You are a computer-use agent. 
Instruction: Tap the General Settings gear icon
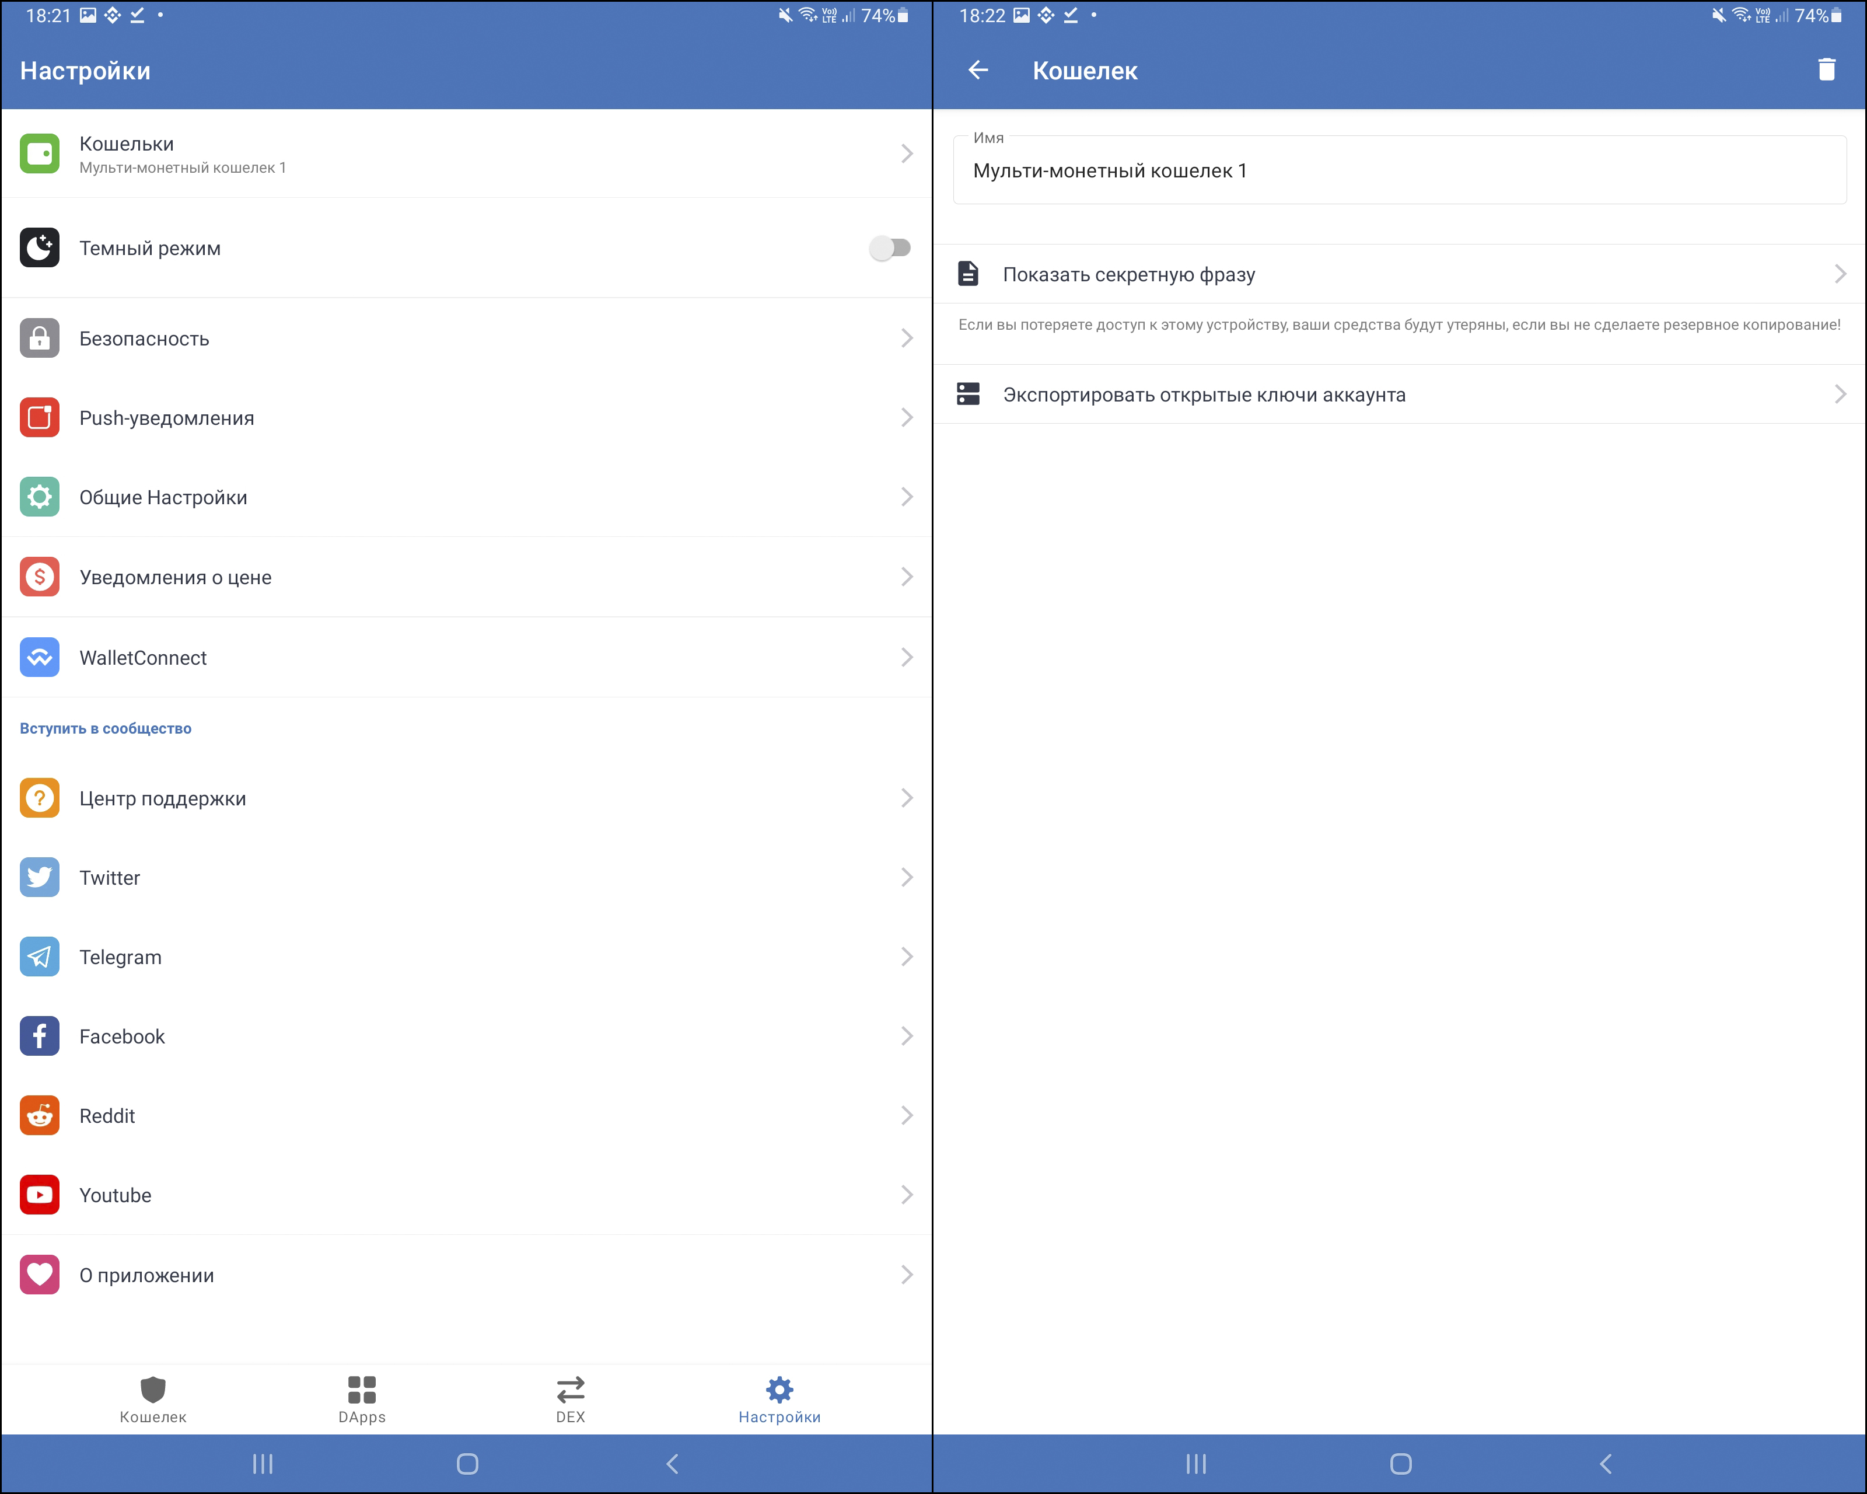click(x=40, y=497)
